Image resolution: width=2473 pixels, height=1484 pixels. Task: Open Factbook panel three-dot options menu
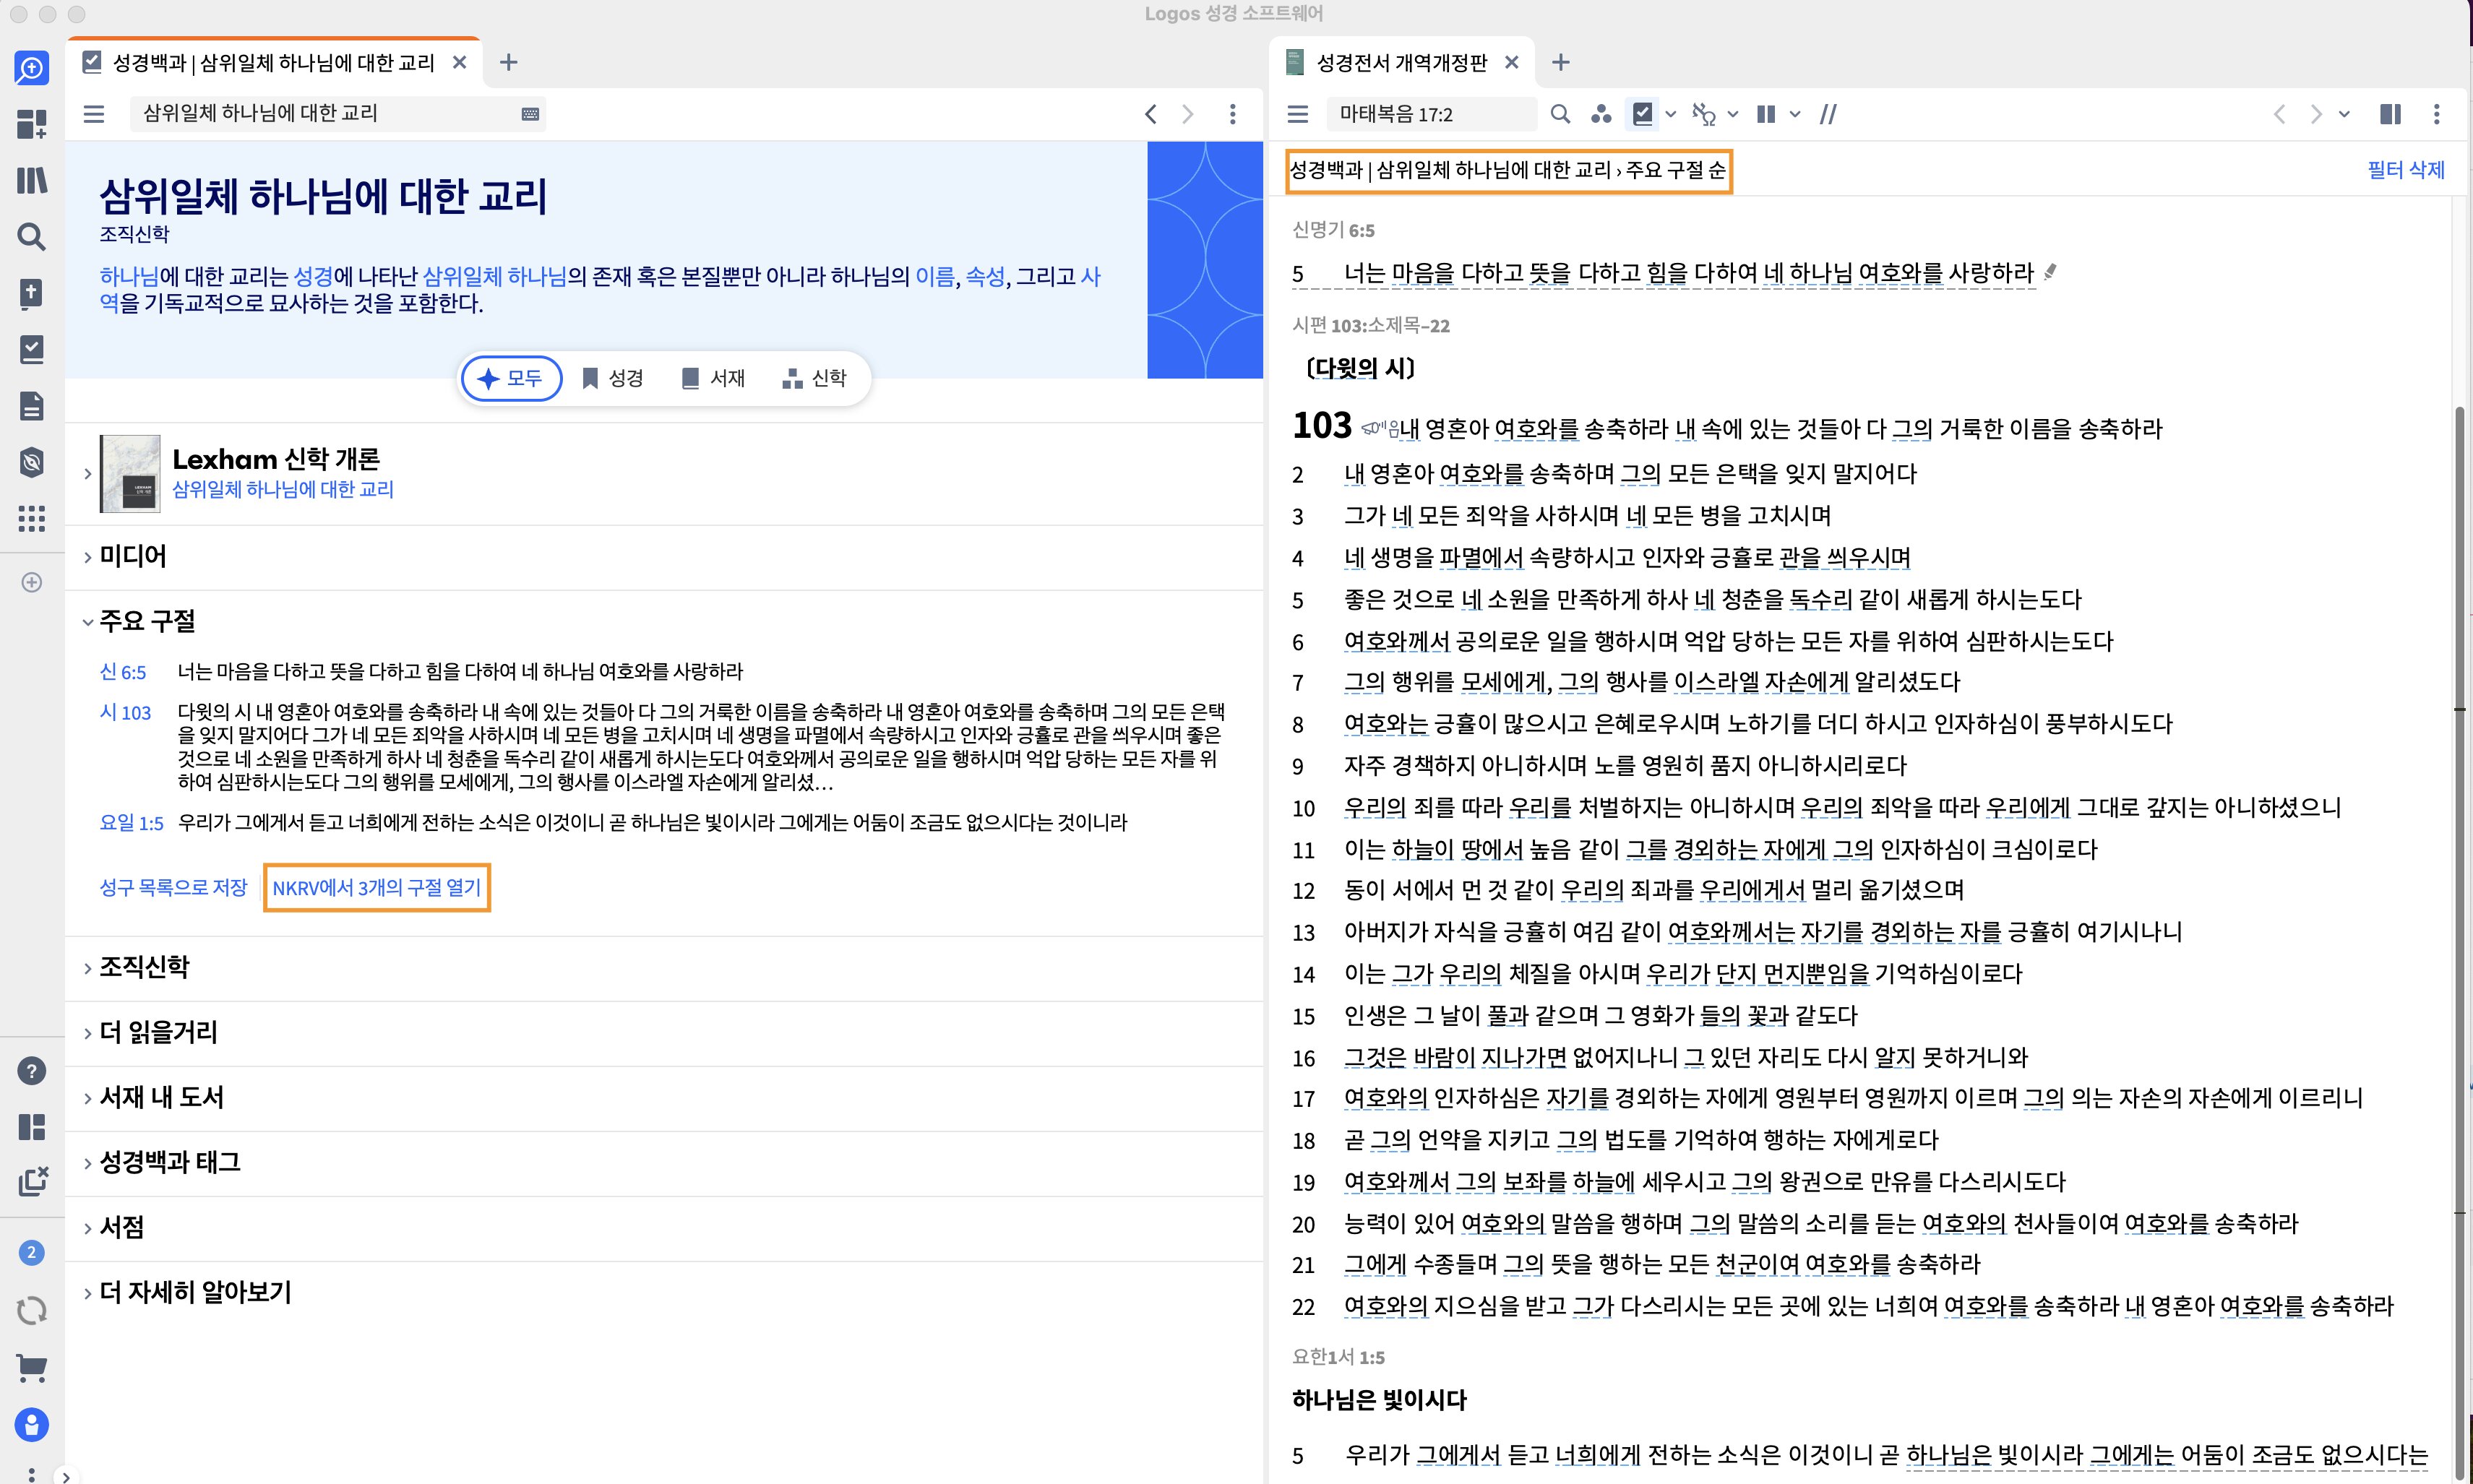point(1233,114)
